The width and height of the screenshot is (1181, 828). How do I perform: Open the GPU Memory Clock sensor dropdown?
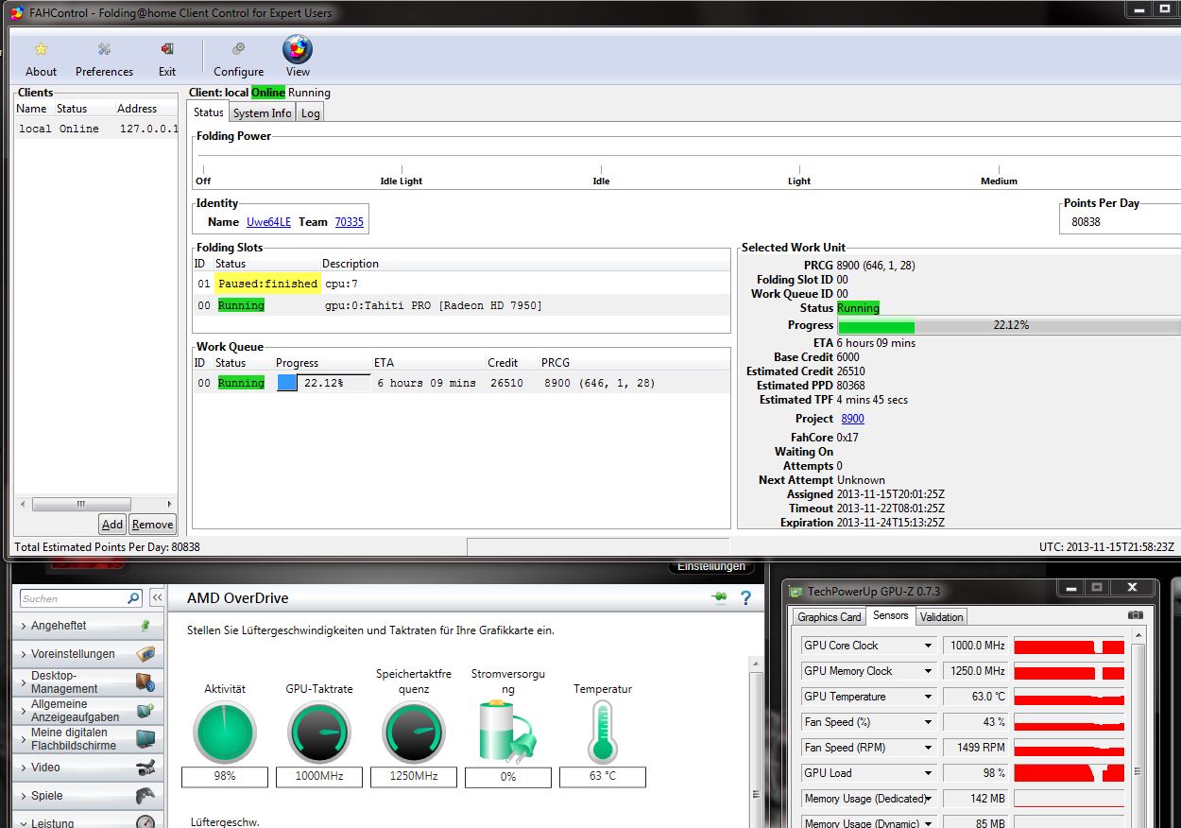928,671
